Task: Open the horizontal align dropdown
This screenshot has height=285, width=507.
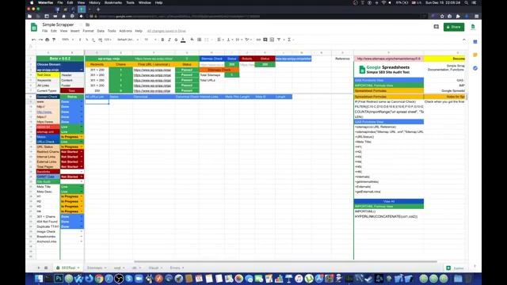Action: tap(220, 40)
